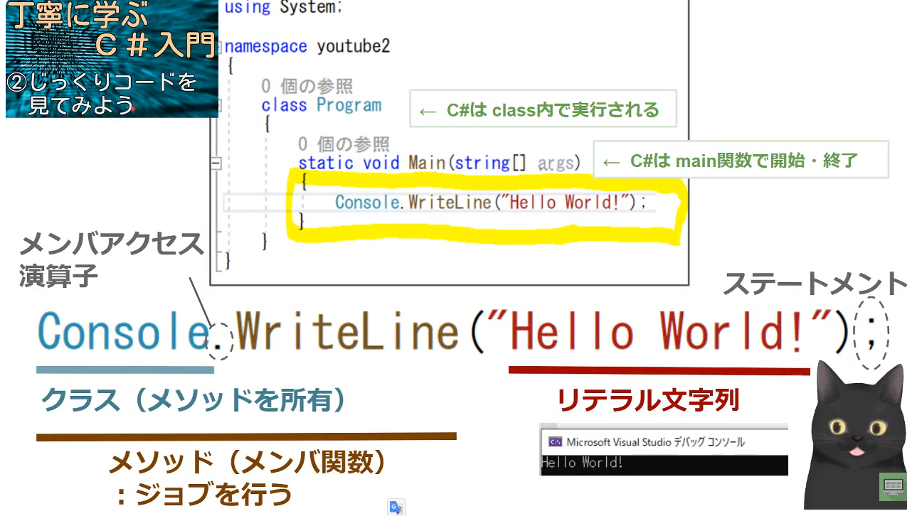
Task: Click the Google Translate icon at bottom
Action: click(x=396, y=507)
